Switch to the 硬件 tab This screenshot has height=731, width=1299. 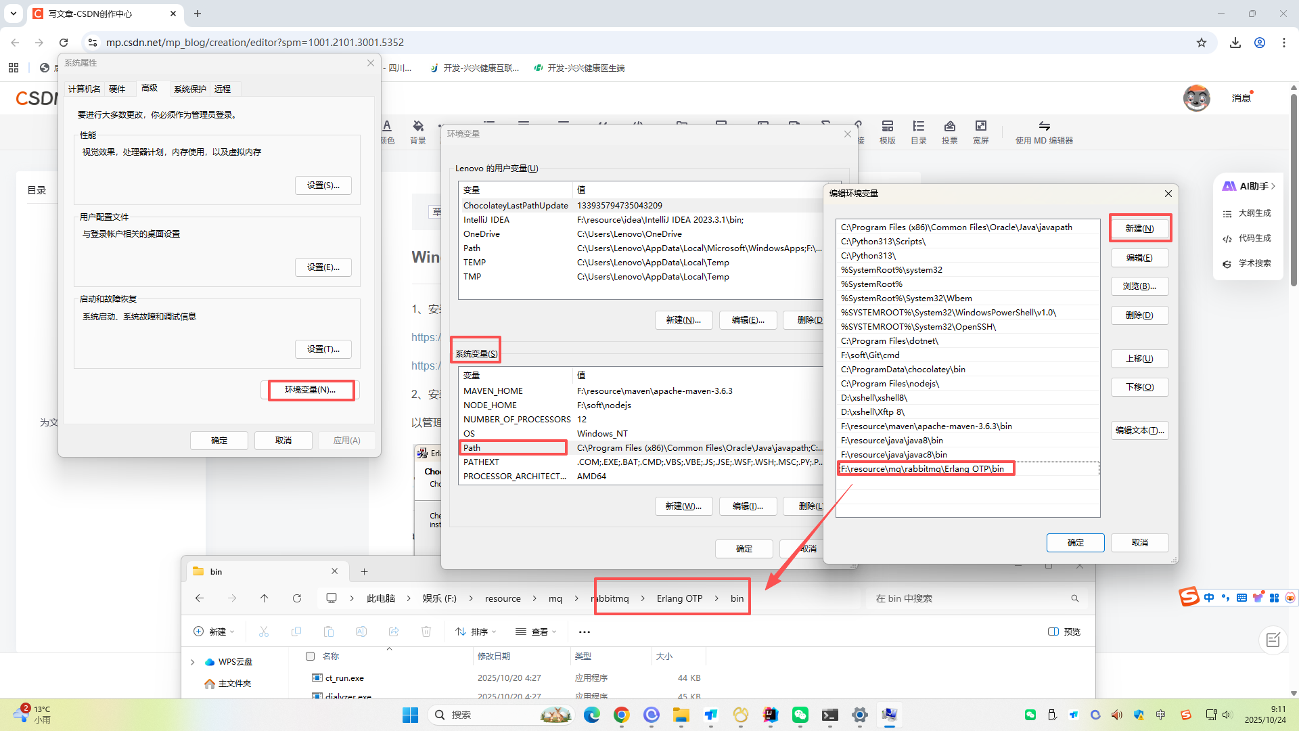click(x=117, y=89)
